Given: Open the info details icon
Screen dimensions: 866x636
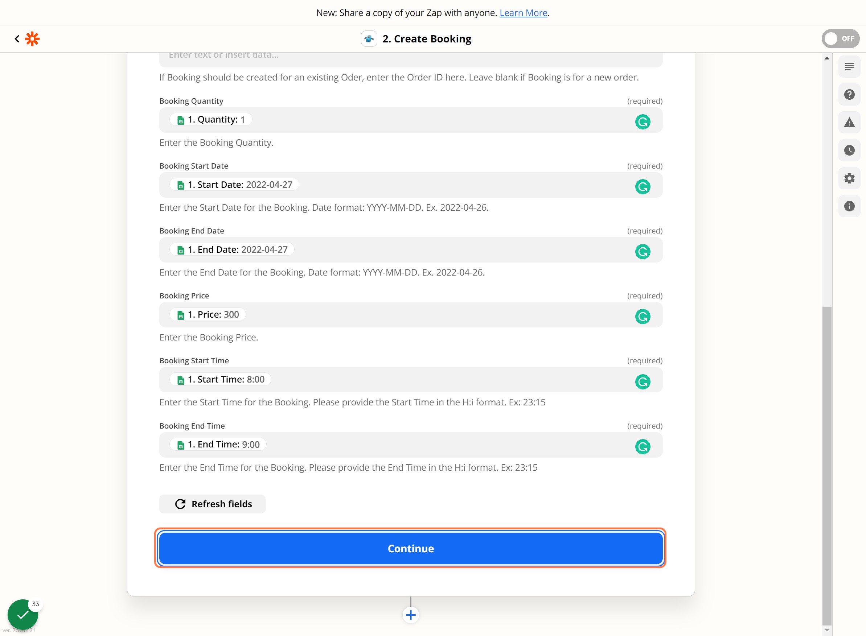Looking at the screenshot, I should [849, 206].
